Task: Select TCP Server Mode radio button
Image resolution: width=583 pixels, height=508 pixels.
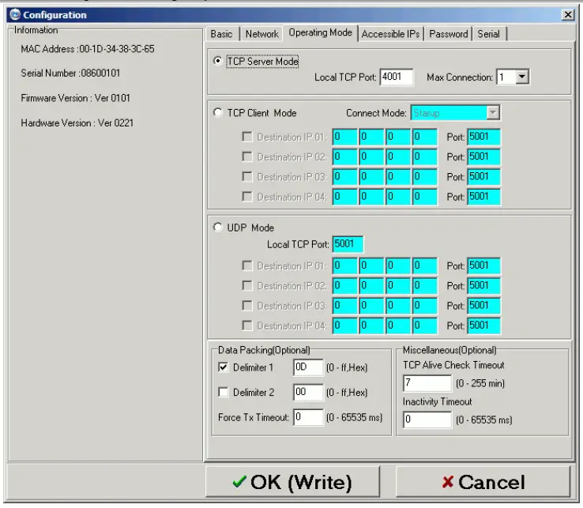Action: click(x=218, y=61)
